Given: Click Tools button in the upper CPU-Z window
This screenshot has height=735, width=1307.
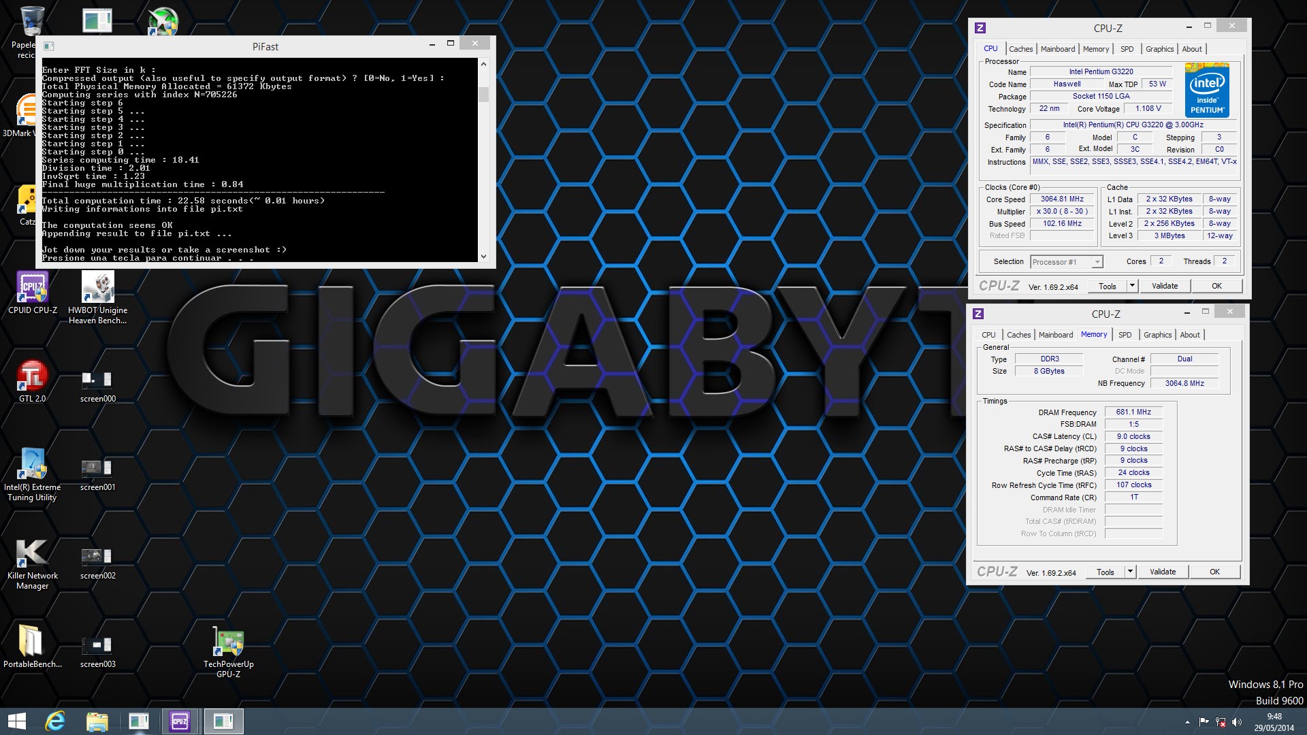Looking at the screenshot, I should [x=1108, y=286].
